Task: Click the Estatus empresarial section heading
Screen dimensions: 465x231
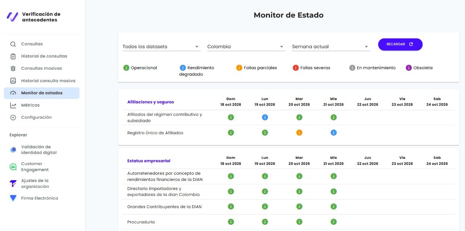Action: (x=149, y=161)
